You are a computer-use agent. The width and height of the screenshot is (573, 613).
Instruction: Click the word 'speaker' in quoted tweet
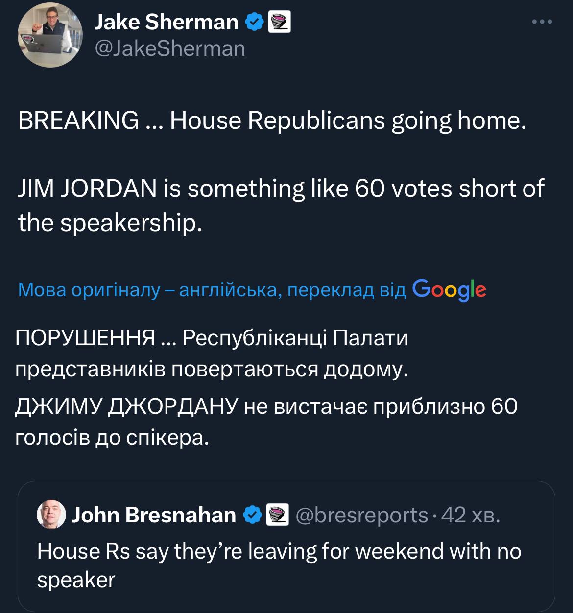pyautogui.click(x=76, y=580)
